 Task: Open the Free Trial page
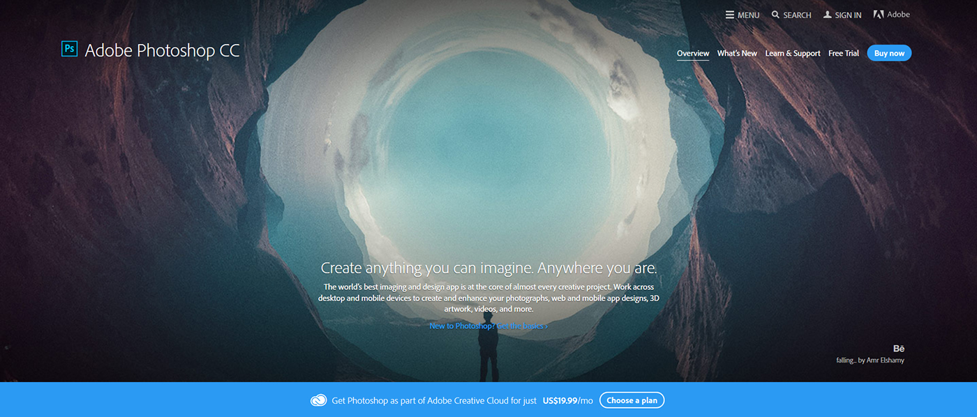(x=844, y=53)
